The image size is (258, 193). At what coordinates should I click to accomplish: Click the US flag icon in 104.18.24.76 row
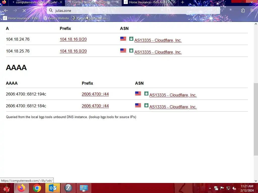(x=123, y=39)
